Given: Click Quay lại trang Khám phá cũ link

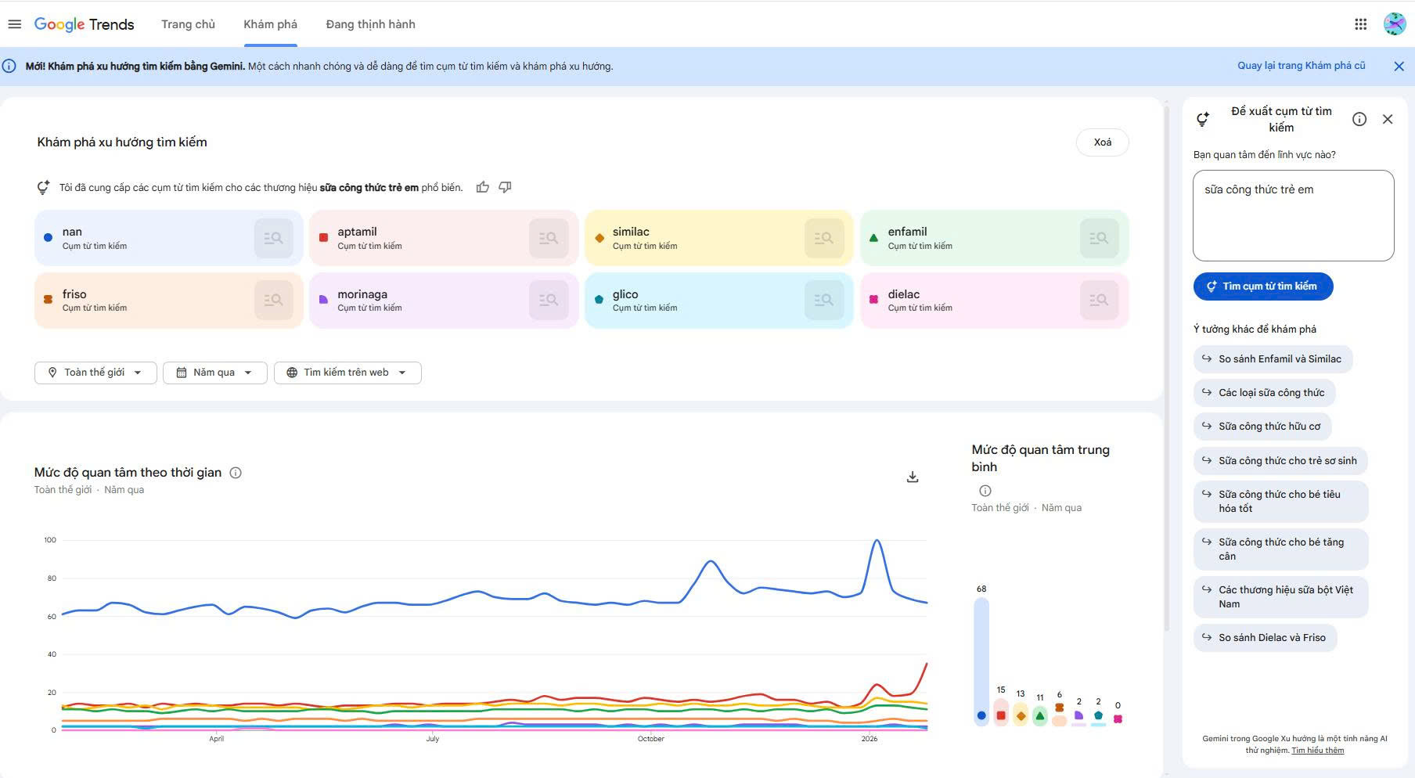Looking at the screenshot, I should click(x=1301, y=66).
